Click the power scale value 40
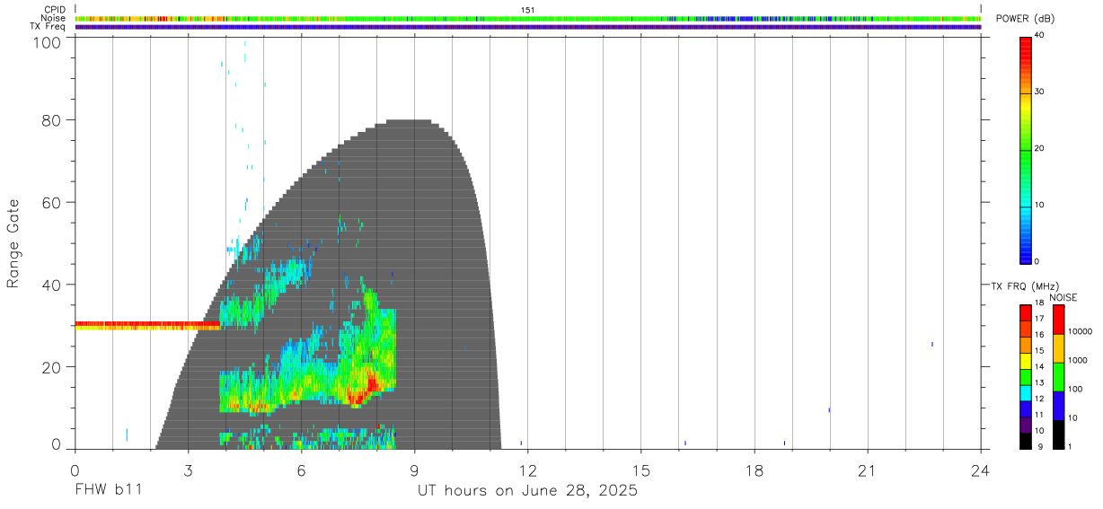 (1040, 36)
